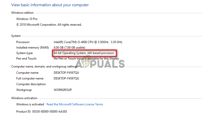Click the 'Workgroup:' label
This screenshot has height=127, width=202.
pyautogui.click(x=24, y=90)
